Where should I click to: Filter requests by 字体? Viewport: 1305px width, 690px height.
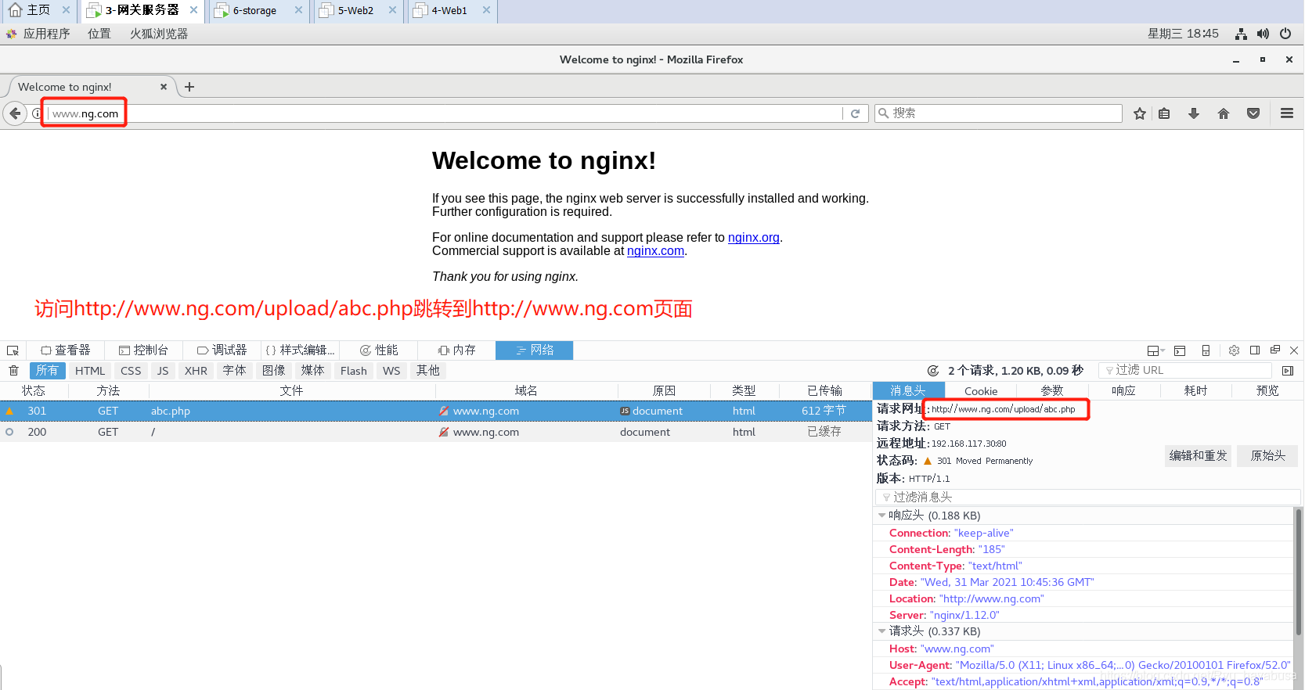click(x=234, y=371)
